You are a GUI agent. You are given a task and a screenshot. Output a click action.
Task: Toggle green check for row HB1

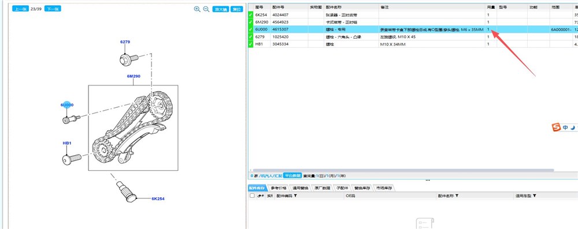point(251,44)
